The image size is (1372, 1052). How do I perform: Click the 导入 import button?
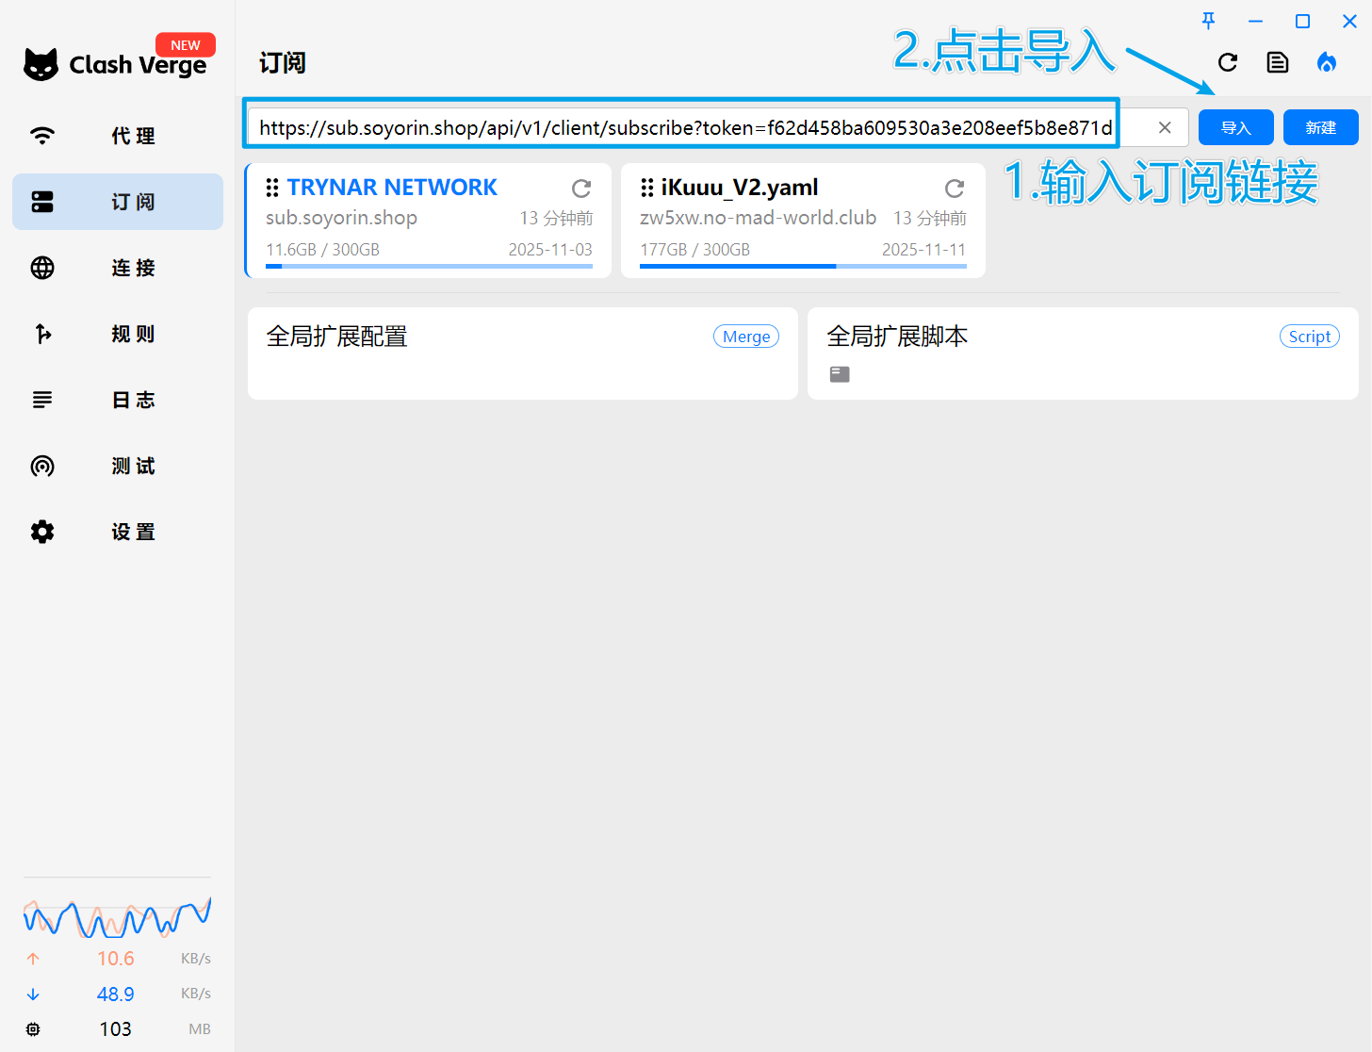[x=1235, y=128]
